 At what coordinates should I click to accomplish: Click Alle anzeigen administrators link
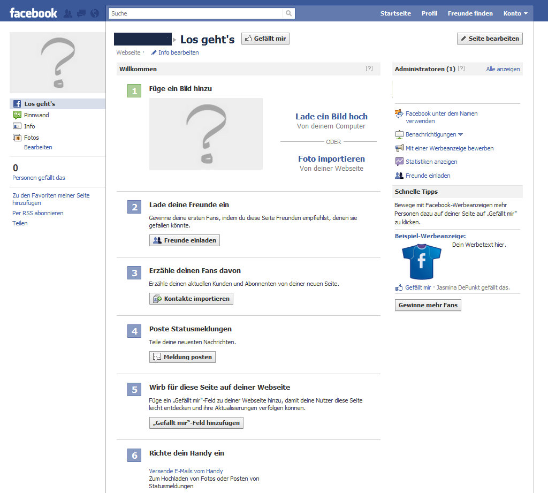point(503,69)
